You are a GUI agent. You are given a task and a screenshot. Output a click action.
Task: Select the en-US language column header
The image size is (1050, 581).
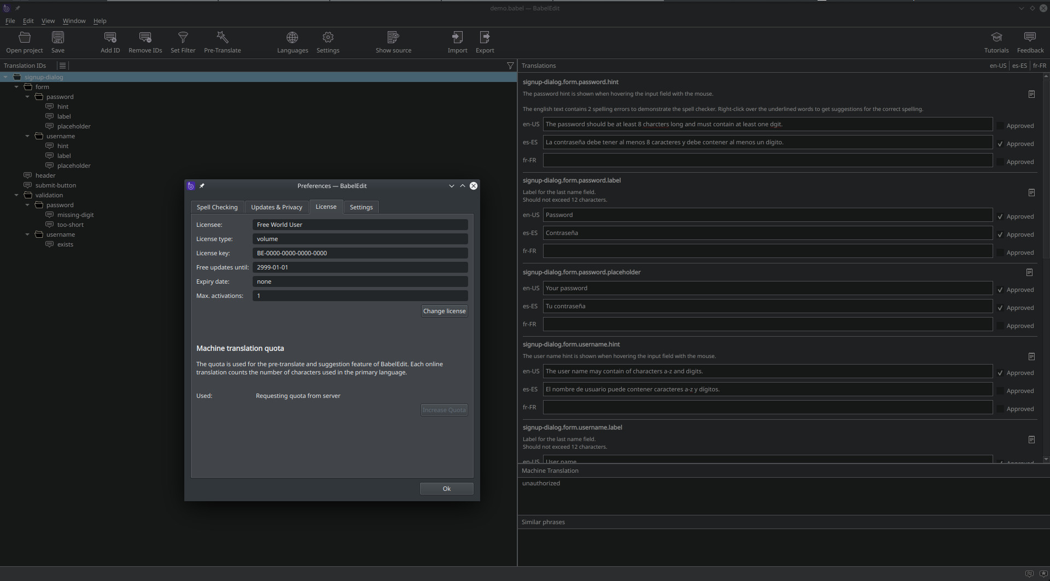click(998, 66)
